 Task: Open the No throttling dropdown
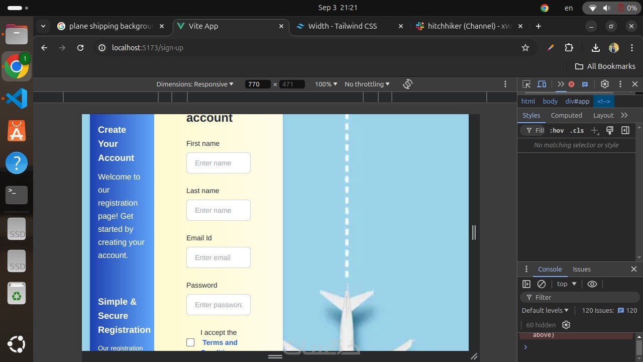coord(367,84)
